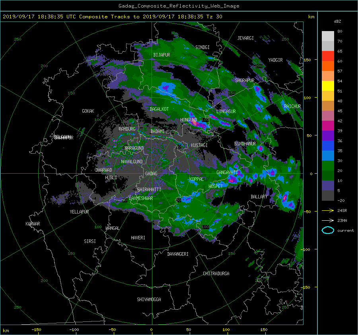Click the JEVARGI city label
Screen dimensions: 358x335
tap(245, 38)
